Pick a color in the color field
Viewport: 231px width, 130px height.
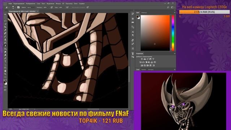click(x=155, y=33)
